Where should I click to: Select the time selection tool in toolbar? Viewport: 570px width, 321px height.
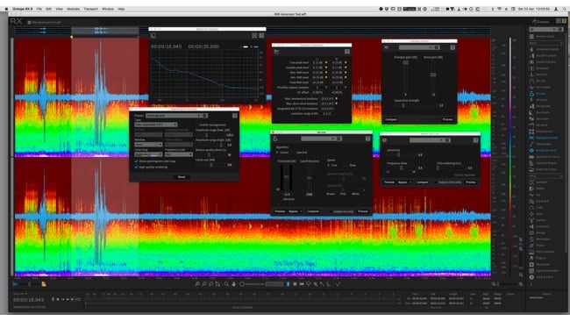(x=288, y=284)
